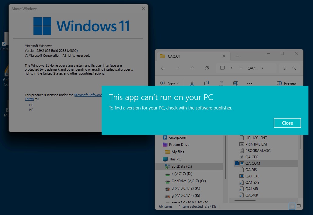The width and height of the screenshot is (313, 215).
Task: Switch to Details view in status bar
Action: (x=292, y=206)
